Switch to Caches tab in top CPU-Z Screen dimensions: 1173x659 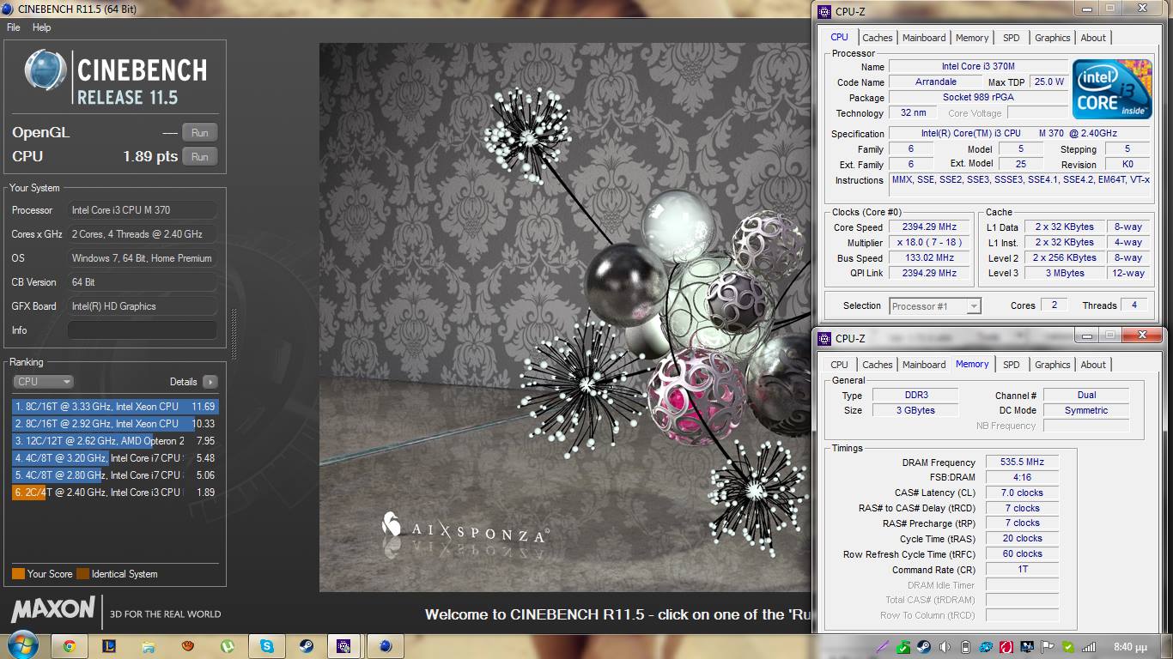[878, 38]
